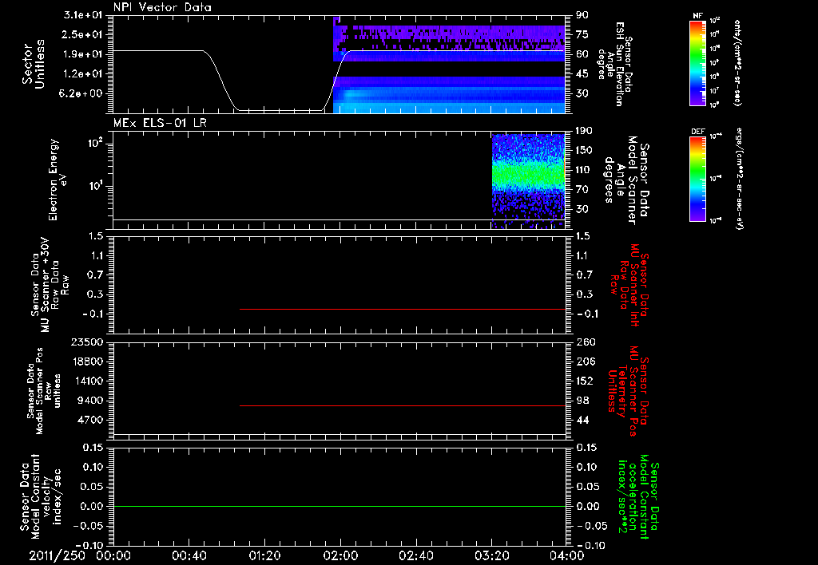
Task: Click the 4700 scanner position axis value
Action: pyautogui.click(x=92, y=420)
